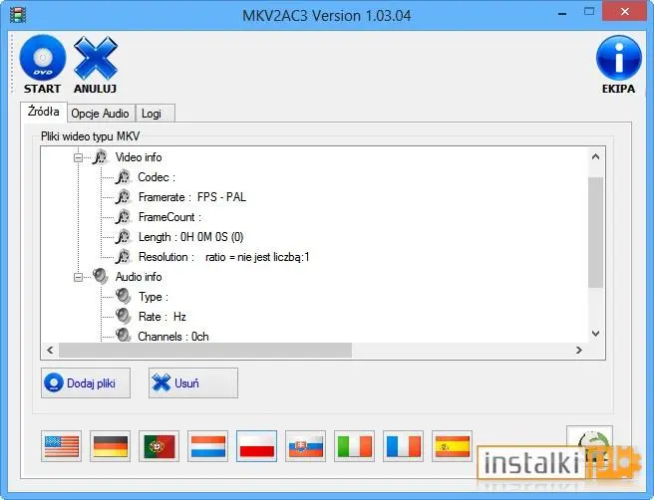The width and height of the screenshot is (654, 500).
Task: Select the 'Channels : 0ch' row
Action: (x=173, y=336)
